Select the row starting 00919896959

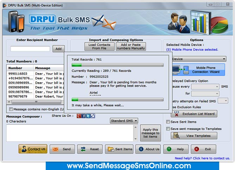tap(36, 83)
